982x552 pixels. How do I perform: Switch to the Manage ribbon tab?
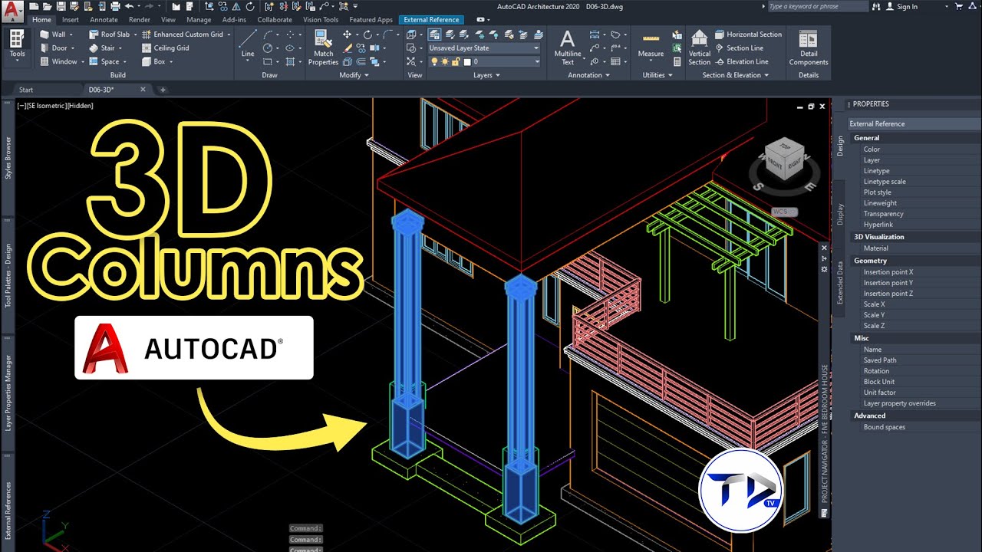[x=199, y=20]
